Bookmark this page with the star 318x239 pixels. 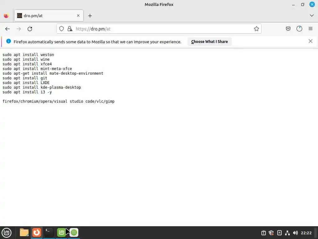pos(256,29)
